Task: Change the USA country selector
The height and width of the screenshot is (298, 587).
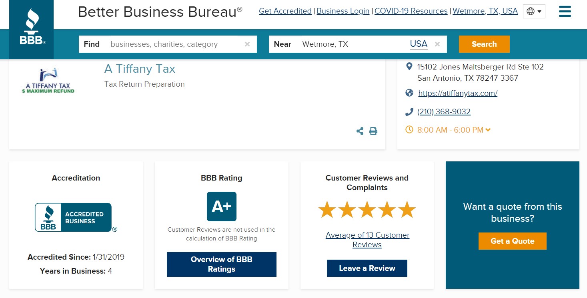Action: (x=419, y=44)
